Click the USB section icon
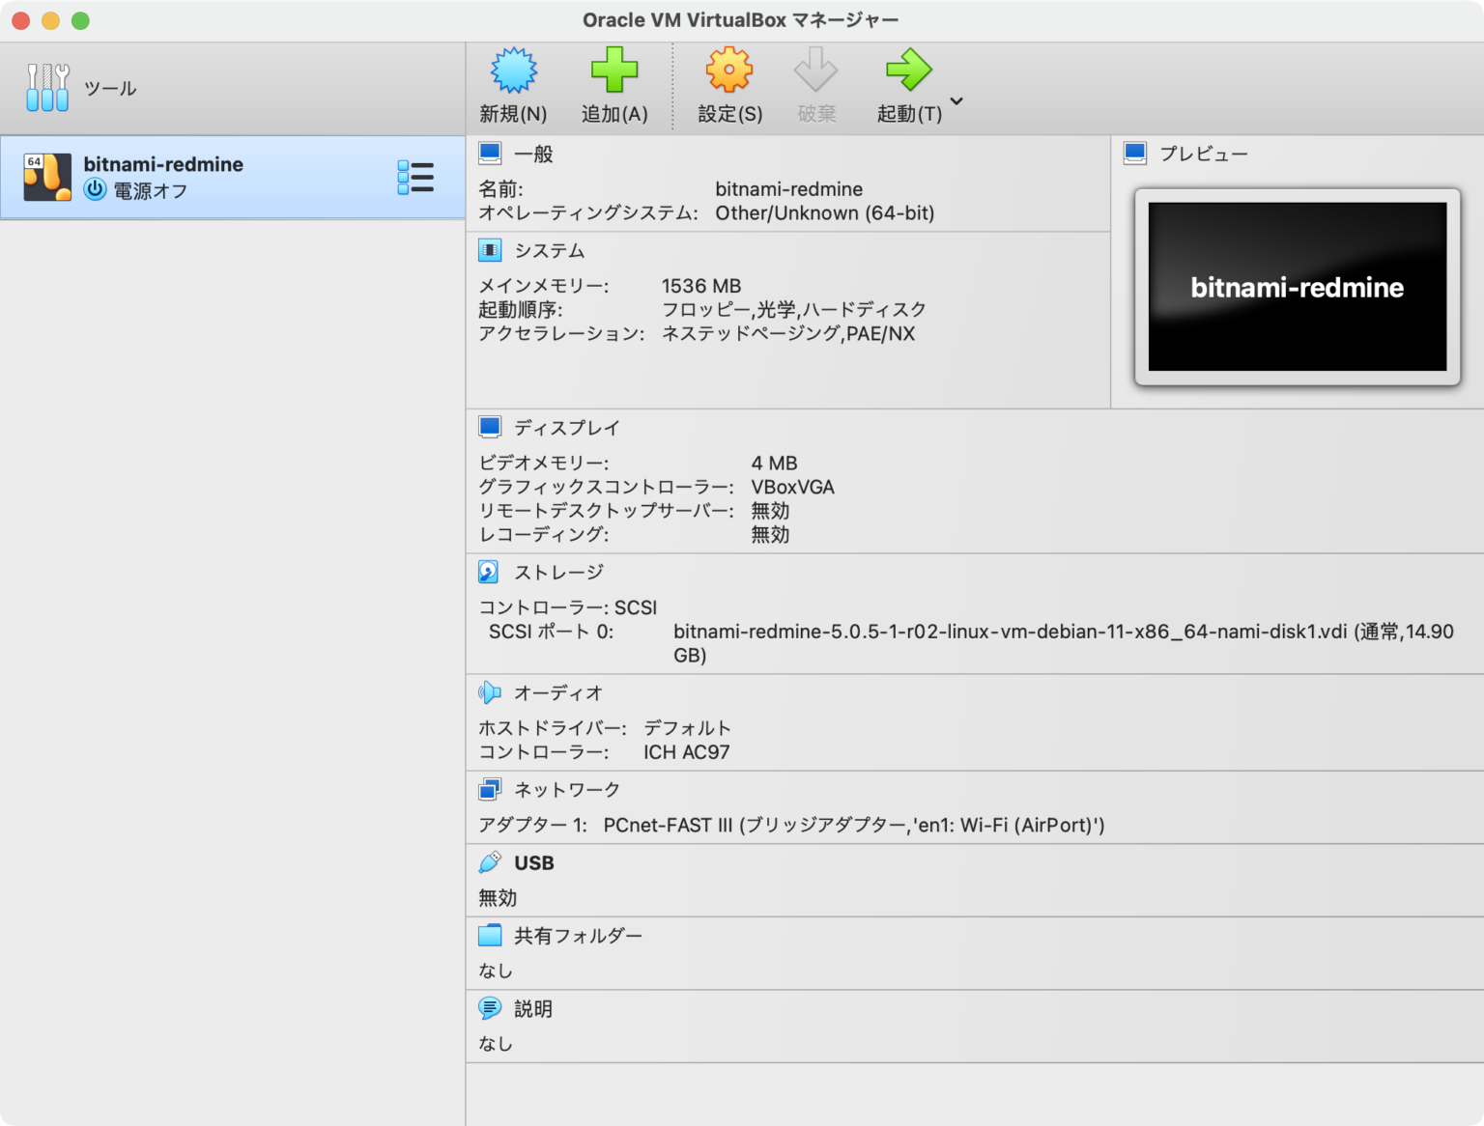The image size is (1484, 1126). 491,862
